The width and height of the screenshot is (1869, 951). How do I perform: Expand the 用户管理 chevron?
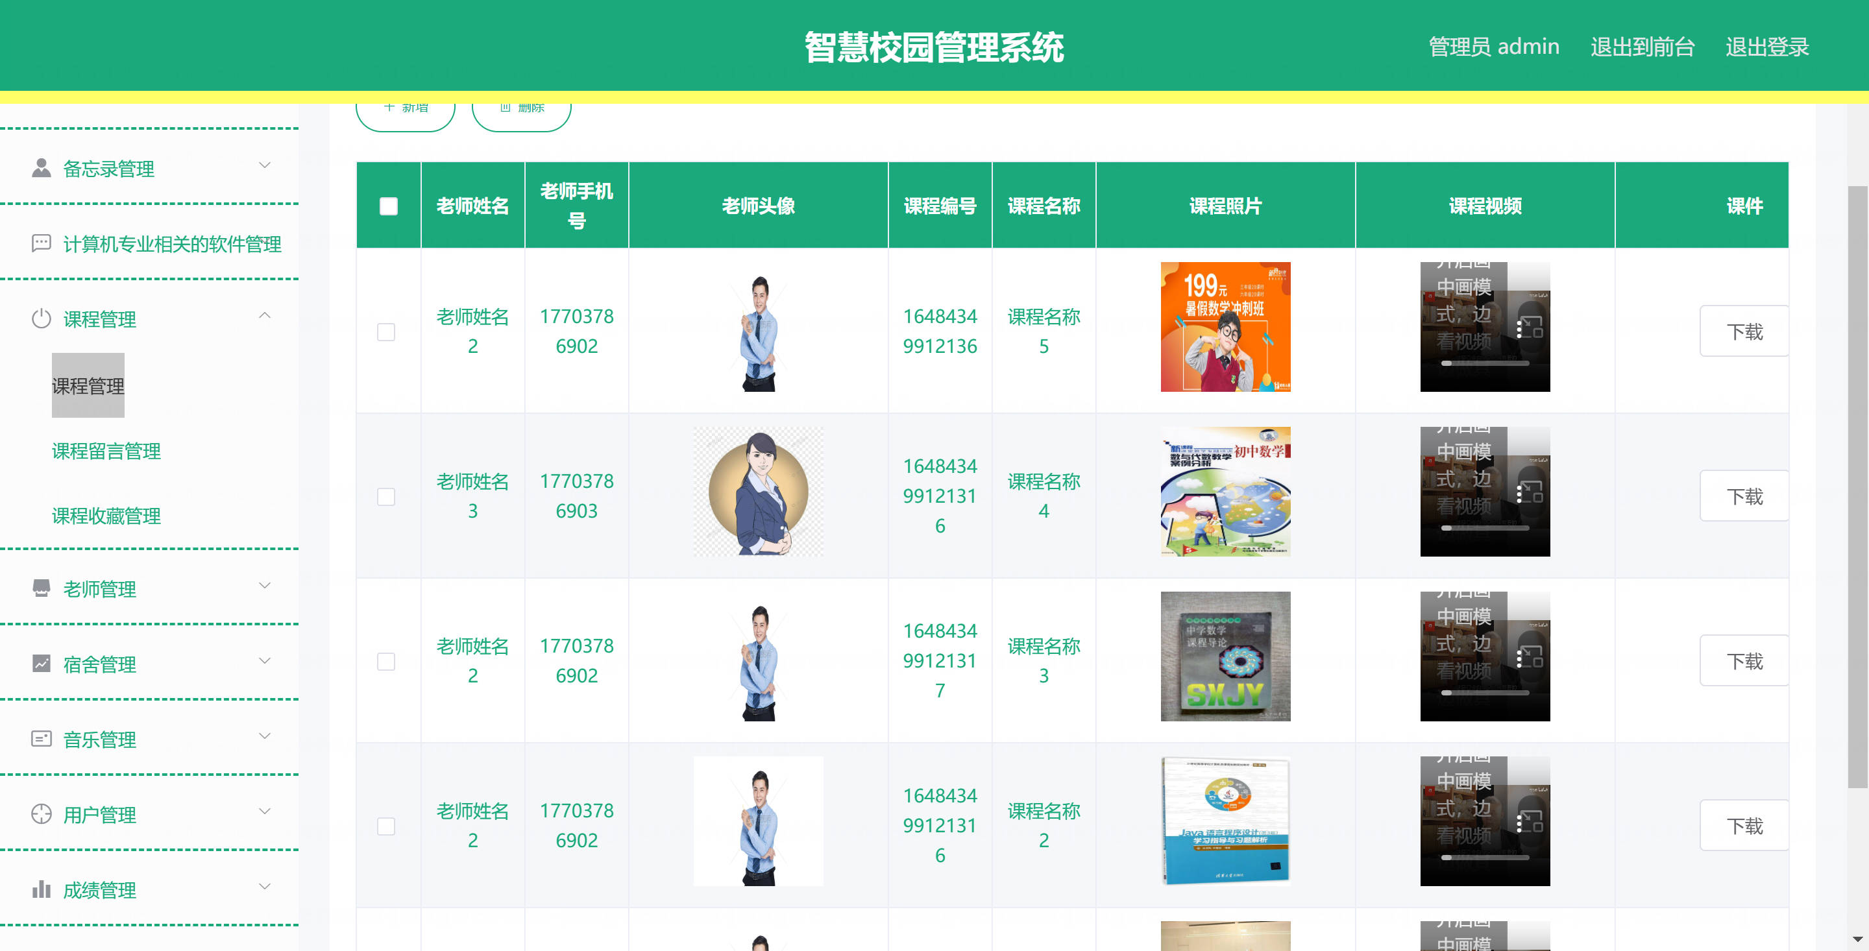tap(265, 811)
